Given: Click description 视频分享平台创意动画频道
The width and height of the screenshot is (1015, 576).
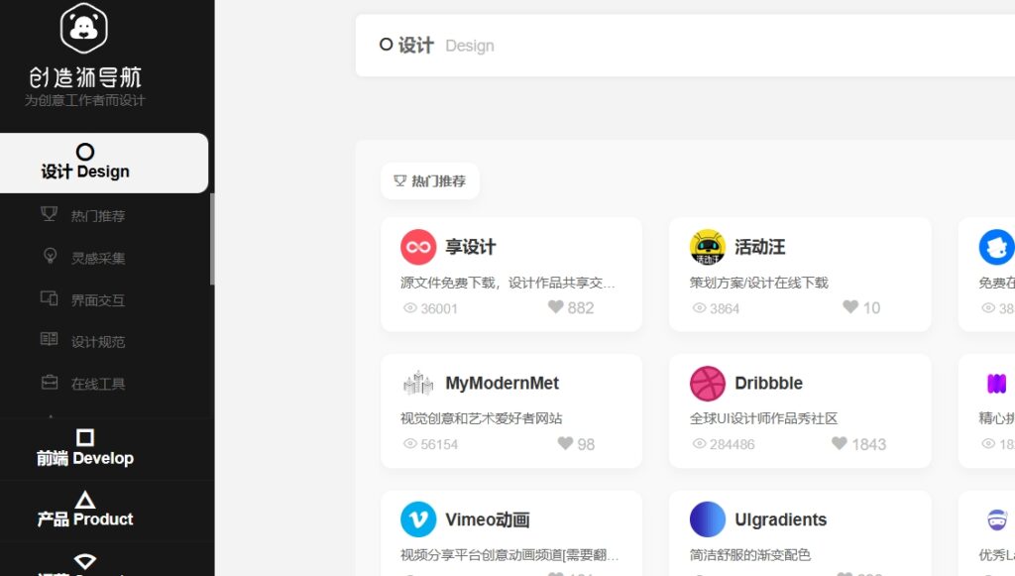Looking at the screenshot, I should (x=509, y=555).
